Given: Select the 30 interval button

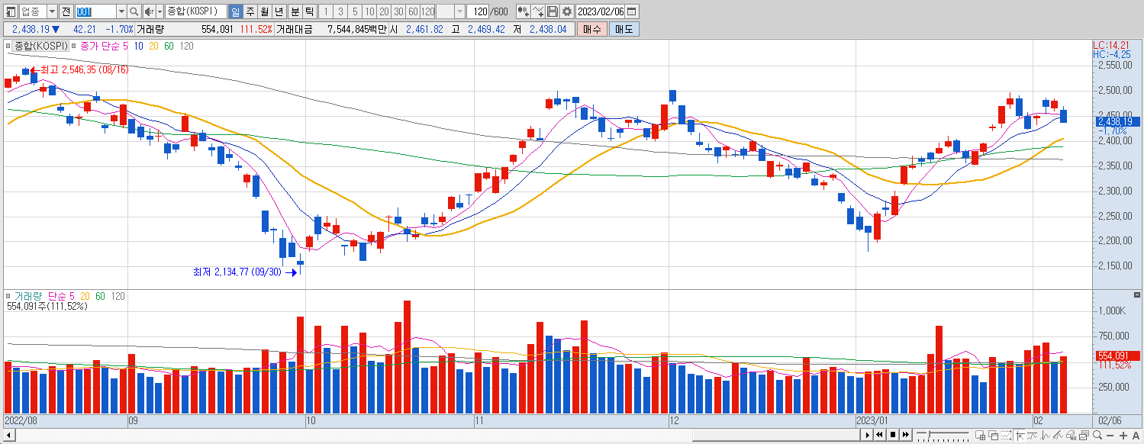Looking at the screenshot, I should click(398, 11).
